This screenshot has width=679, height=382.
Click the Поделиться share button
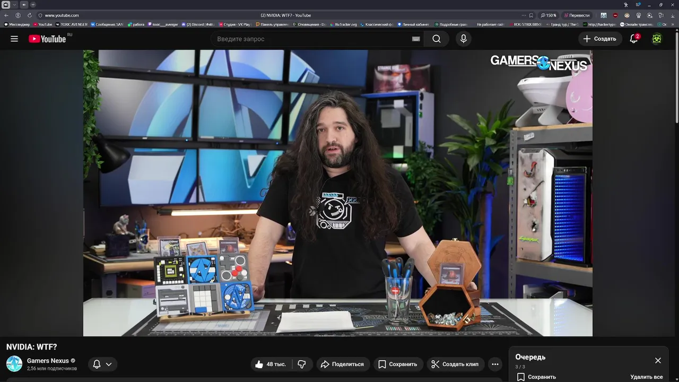[x=343, y=364]
